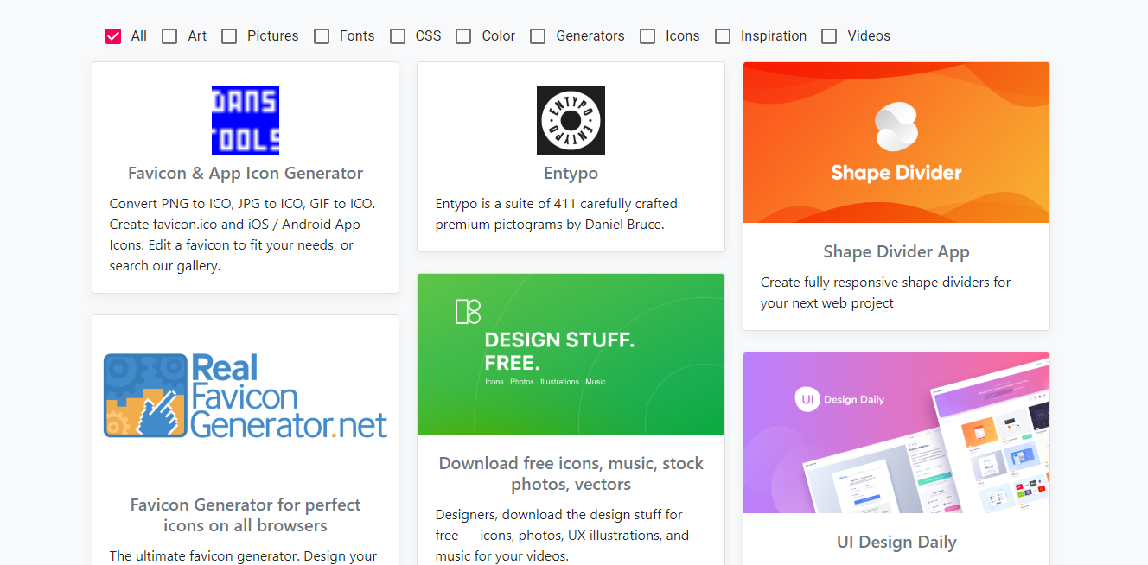Image resolution: width=1148 pixels, height=565 pixels.
Task: Tick the Pictures filter checkbox
Action: point(229,36)
